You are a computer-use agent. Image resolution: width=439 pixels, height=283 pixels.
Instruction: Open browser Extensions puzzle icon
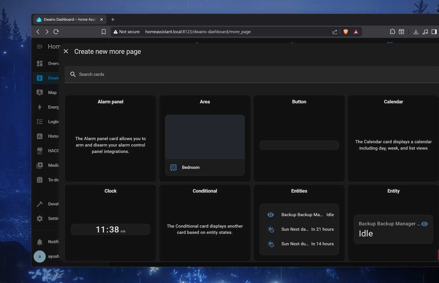pos(392,31)
